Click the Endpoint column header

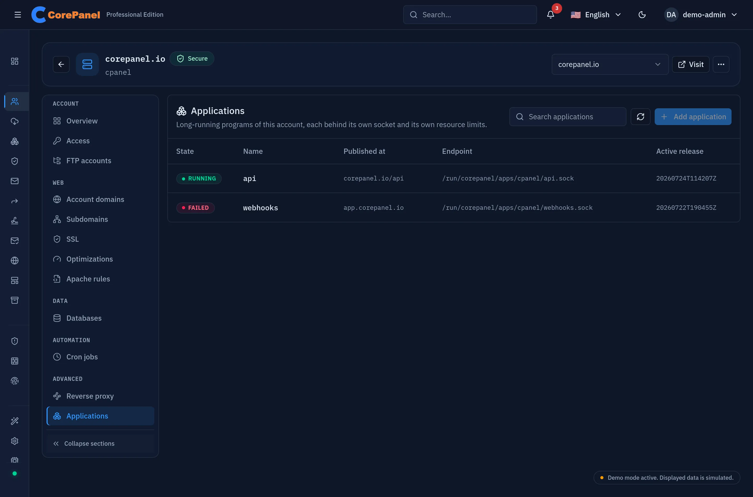457,151
